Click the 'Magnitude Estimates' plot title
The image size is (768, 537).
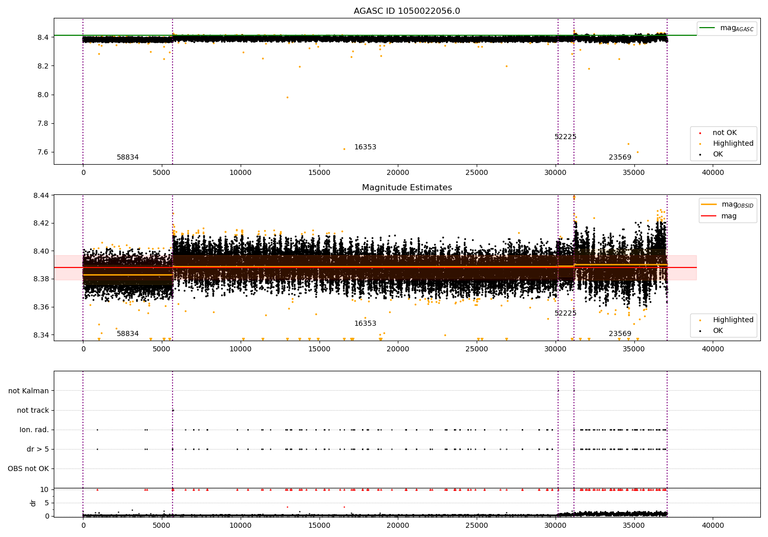point(407,188)
